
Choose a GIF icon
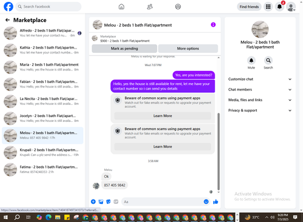(116, 201)
